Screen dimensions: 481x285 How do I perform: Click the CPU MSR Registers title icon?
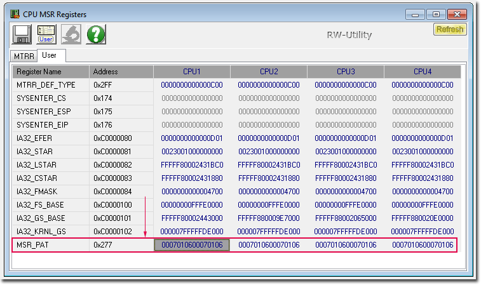[x=15, y=14]
